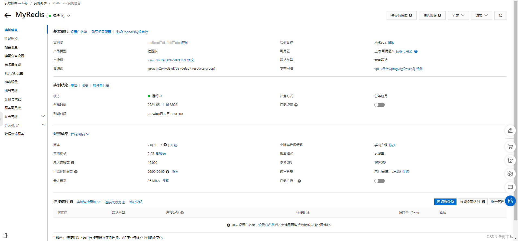Click help icon beside 连接信息 heading
518x241 pixels.
72,202
